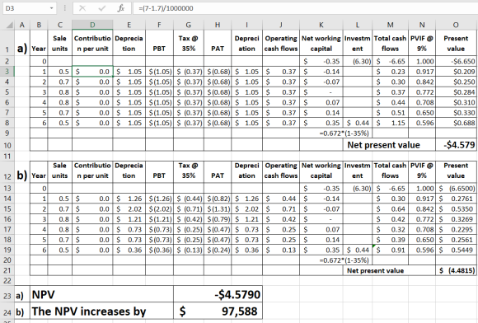Viewport: 478px width, 323px height.
Task: Open the Name Box dropdown arrow
Action: pyautogui.click(x=52, y=8)
